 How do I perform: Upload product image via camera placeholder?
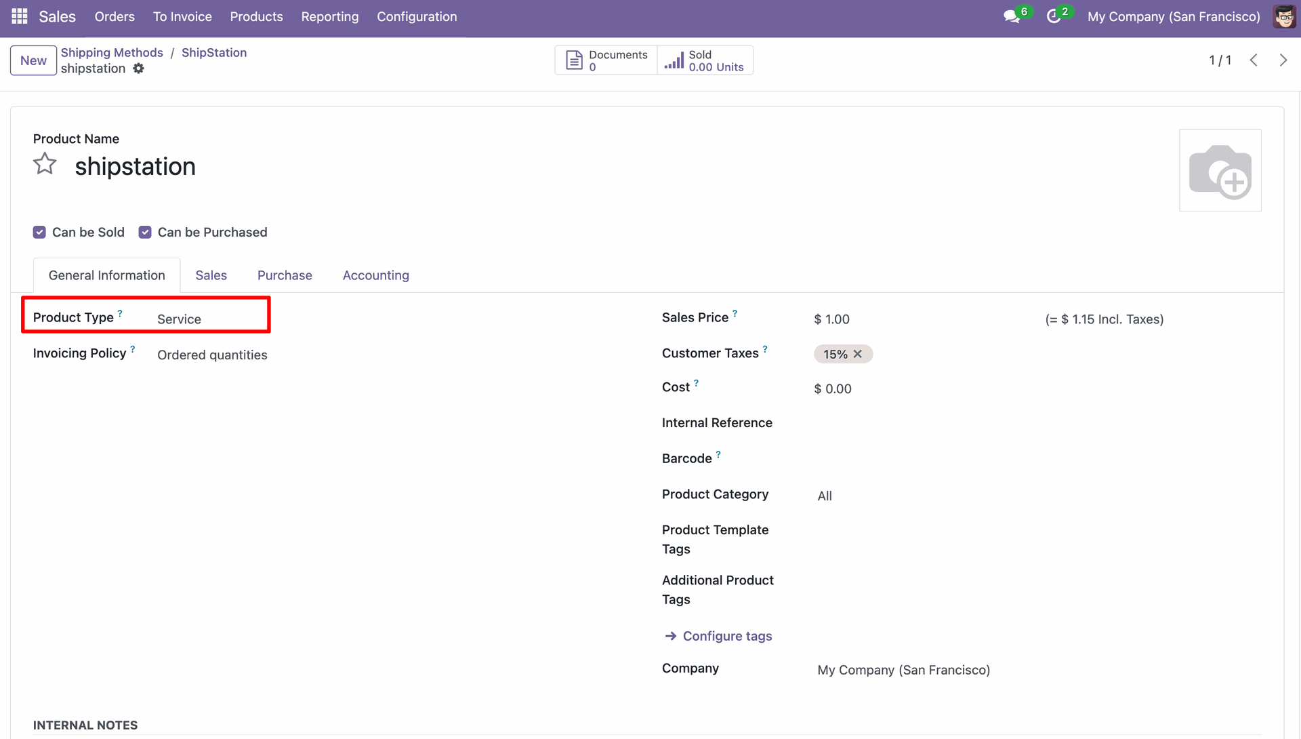(1220, 170)
